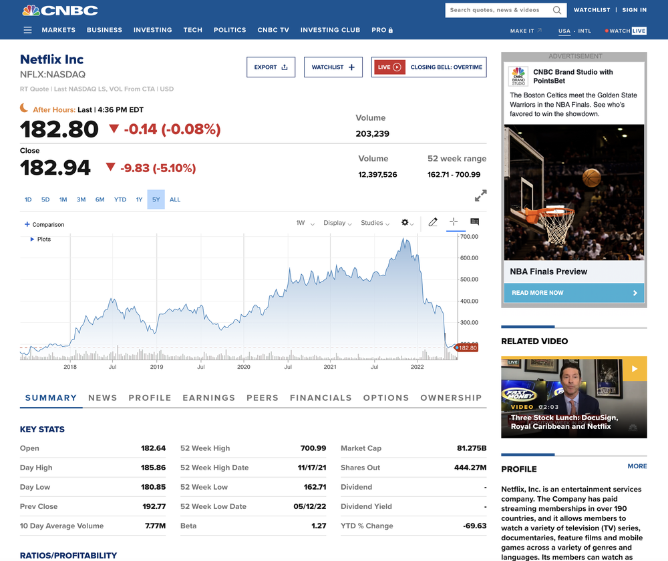Screen dimensions: 668x561
Task: Switch to the Peers tab
Action: [x=263, y=398]
